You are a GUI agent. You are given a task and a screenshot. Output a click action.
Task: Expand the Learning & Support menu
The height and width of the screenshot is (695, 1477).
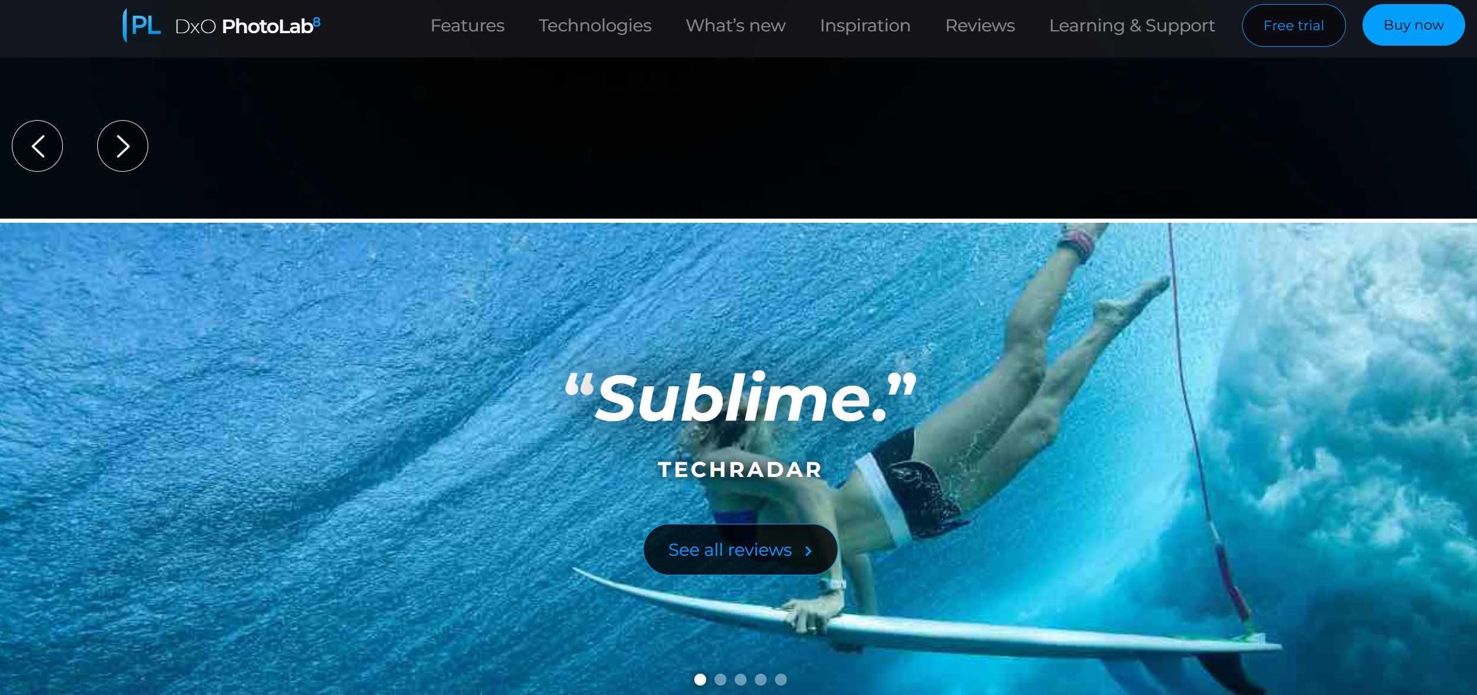pos(1132,25)
